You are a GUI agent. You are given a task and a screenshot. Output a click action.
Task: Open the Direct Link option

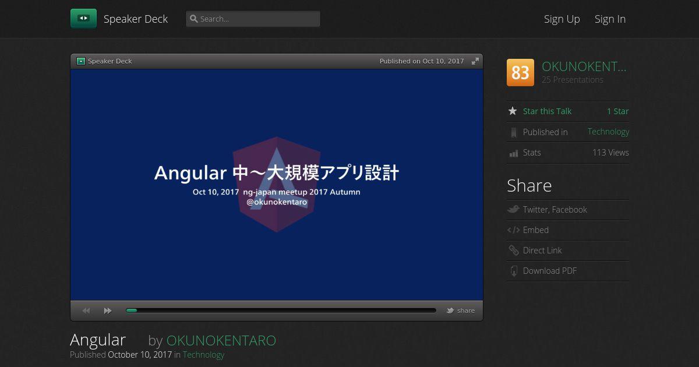542,250
